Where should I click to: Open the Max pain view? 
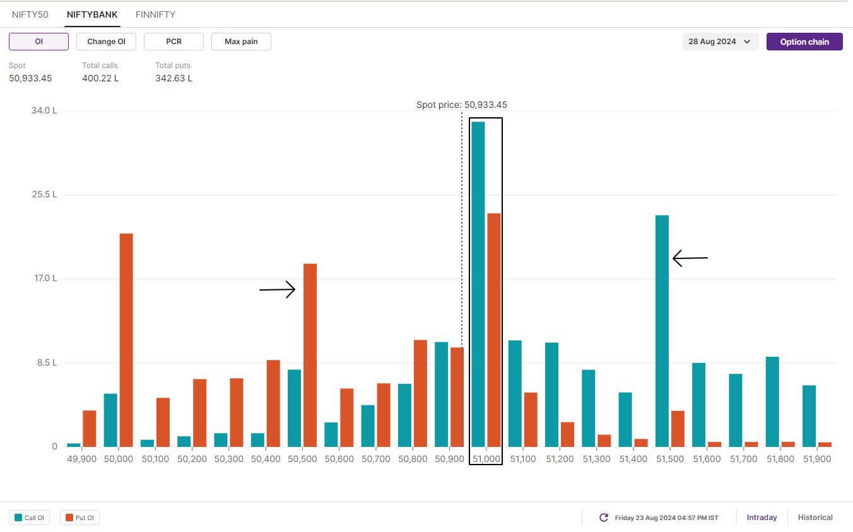[241, 42]
